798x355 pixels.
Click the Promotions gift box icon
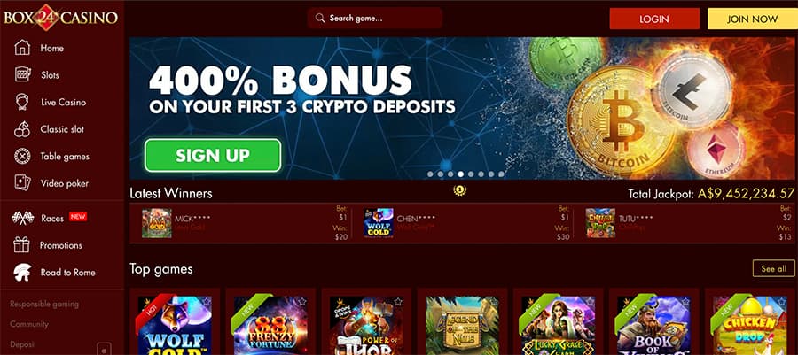tap(22, 245)
